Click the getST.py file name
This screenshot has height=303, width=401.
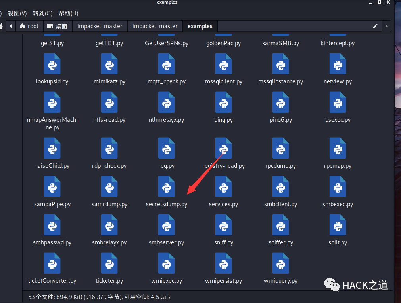pyautogui.click(x=52, y=43)
